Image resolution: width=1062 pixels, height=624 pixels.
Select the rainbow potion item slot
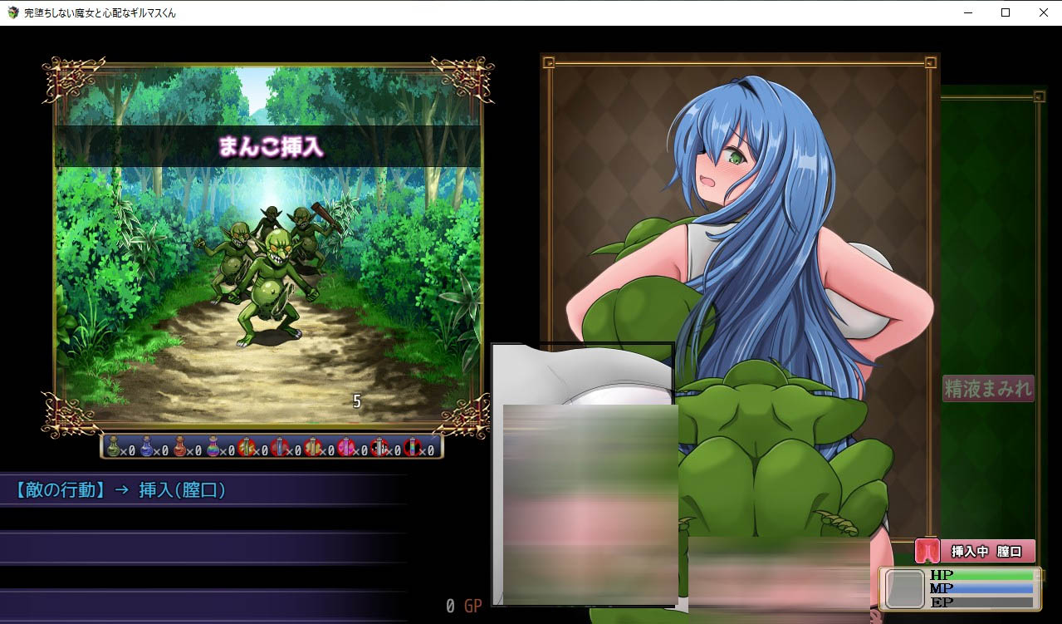[213, 447]
